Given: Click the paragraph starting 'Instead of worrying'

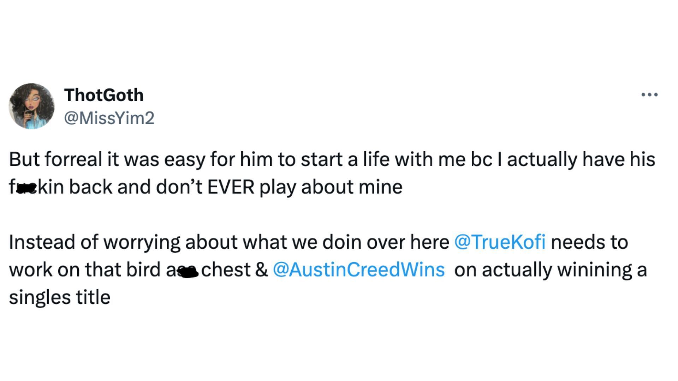Looking at the screenshot, I should click(x=328, y=270).
